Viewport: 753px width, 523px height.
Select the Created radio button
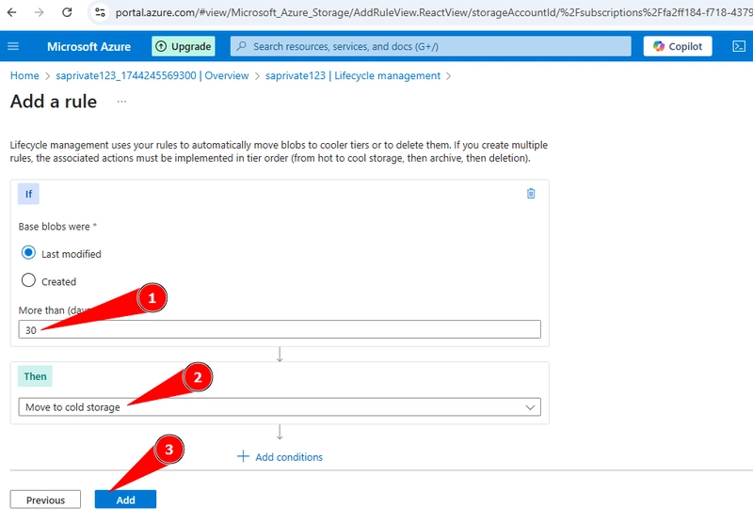28,280
